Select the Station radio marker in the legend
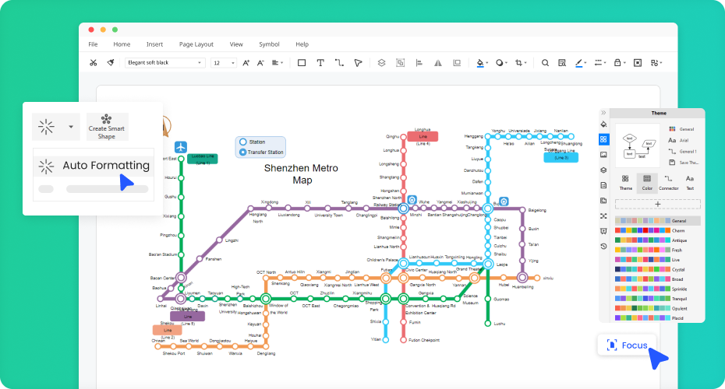 pos(242,142)
